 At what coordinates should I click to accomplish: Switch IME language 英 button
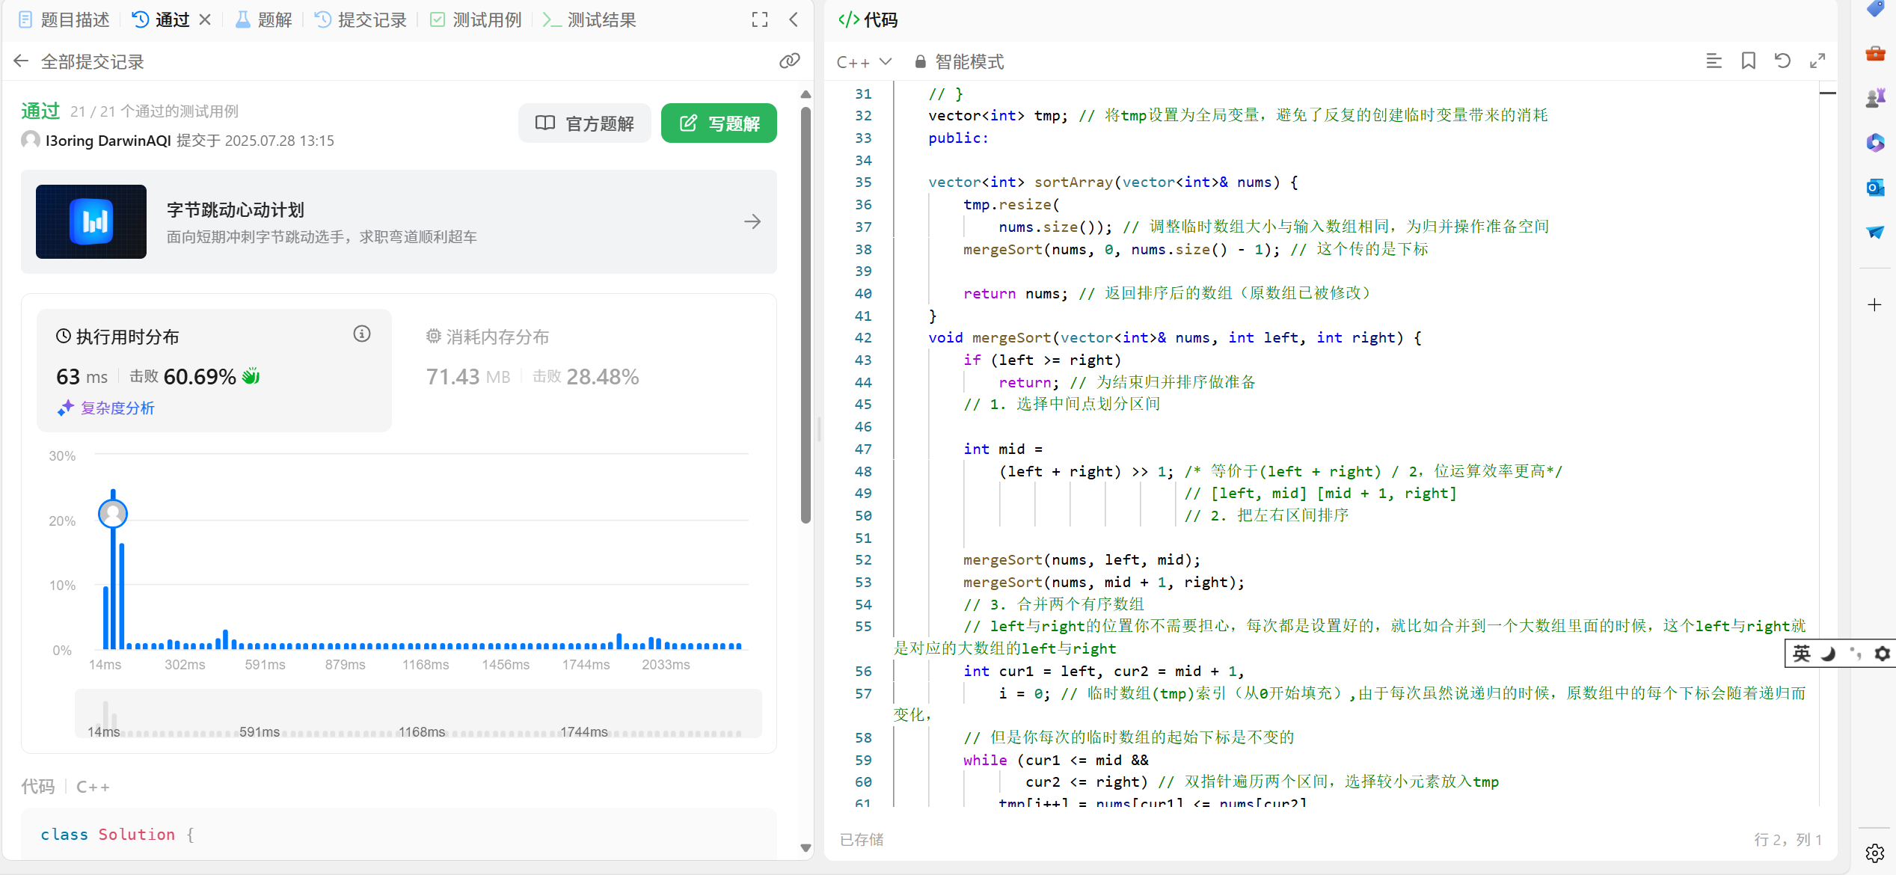pyautogui.click(x=1802, y=654)
